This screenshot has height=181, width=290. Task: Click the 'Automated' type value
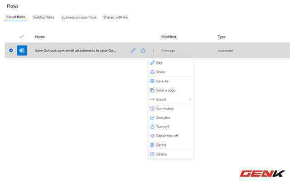click(225, 51)
